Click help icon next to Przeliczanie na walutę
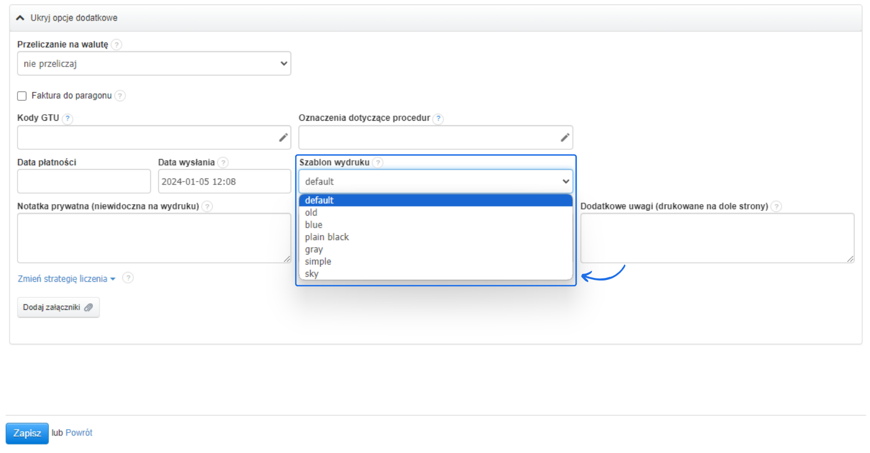This screenshot has width=870, height=453. click(x=116, y=44)
